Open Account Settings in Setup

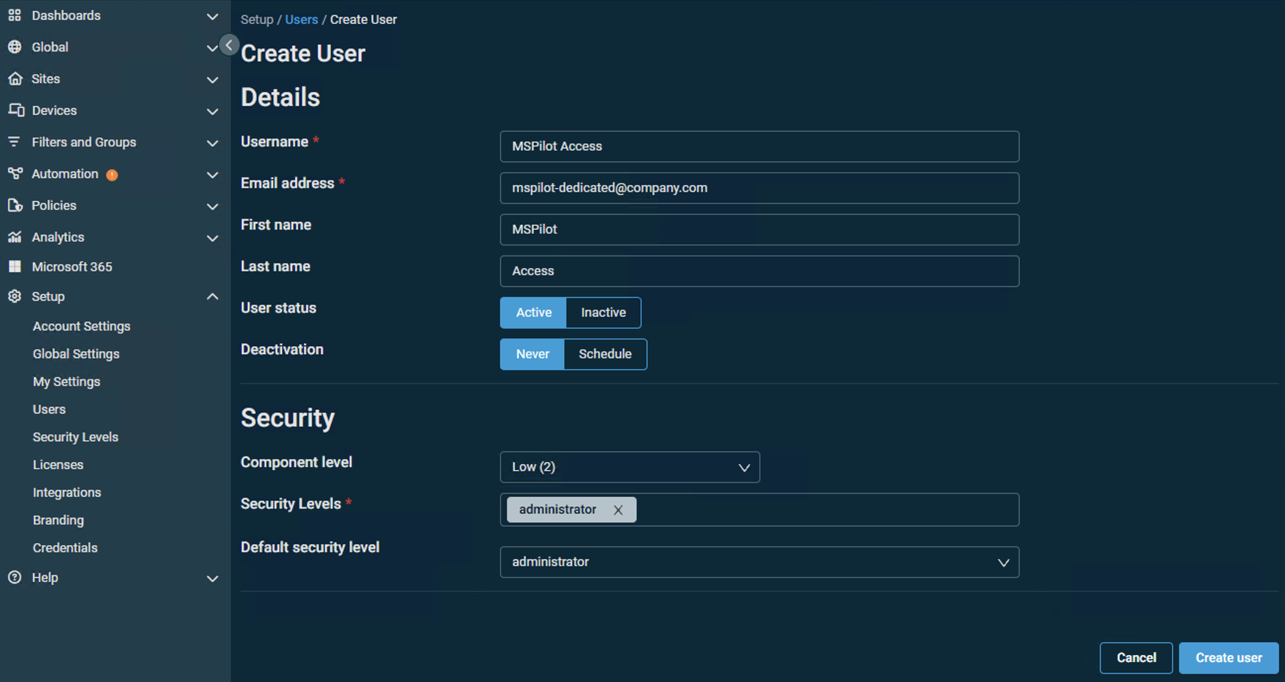click(x=81, y=326)
